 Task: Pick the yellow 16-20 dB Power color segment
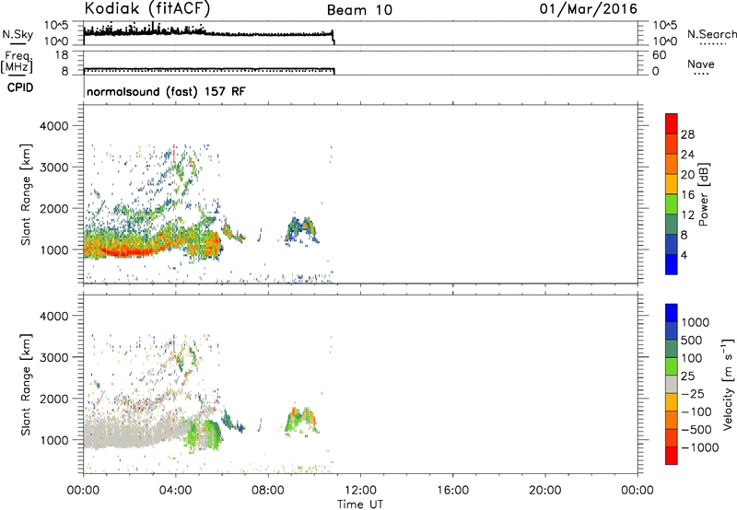pos(672,184)
